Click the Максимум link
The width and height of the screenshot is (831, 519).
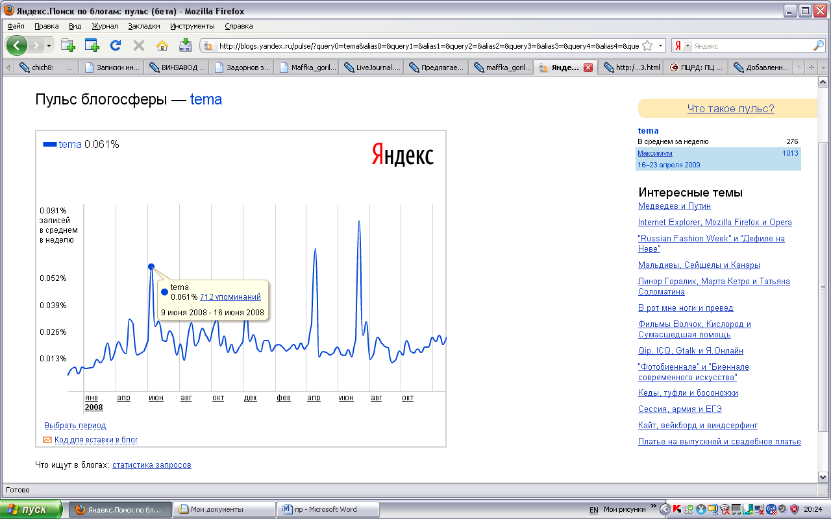point(654,153)
